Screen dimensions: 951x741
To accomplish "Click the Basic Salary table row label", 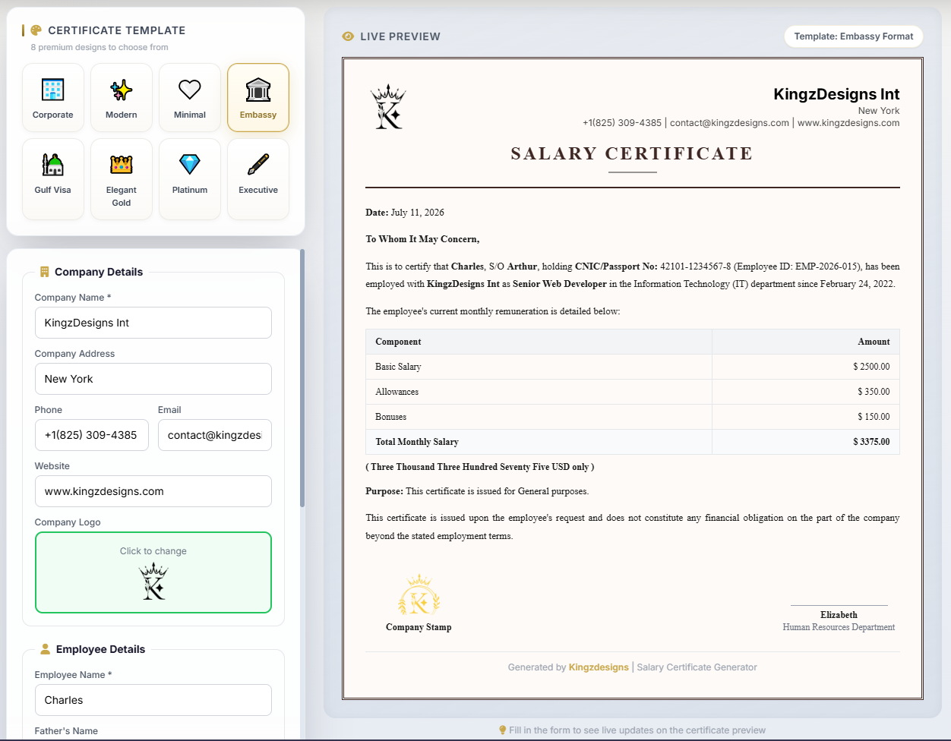I will 398,367.
